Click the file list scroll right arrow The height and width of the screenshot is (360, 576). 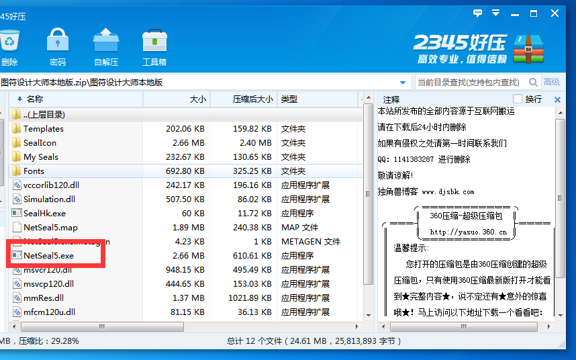point(356,326)
